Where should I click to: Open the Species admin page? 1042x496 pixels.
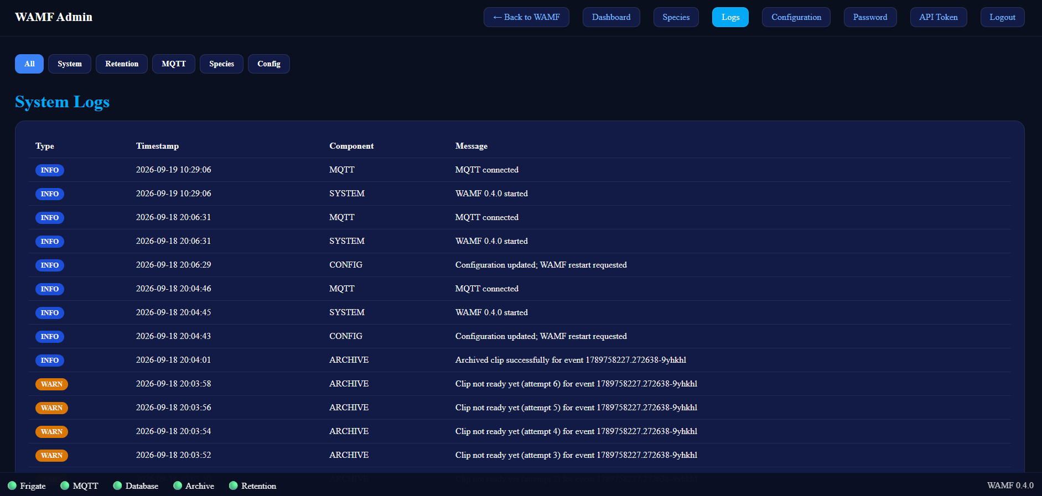coord(676,17)
